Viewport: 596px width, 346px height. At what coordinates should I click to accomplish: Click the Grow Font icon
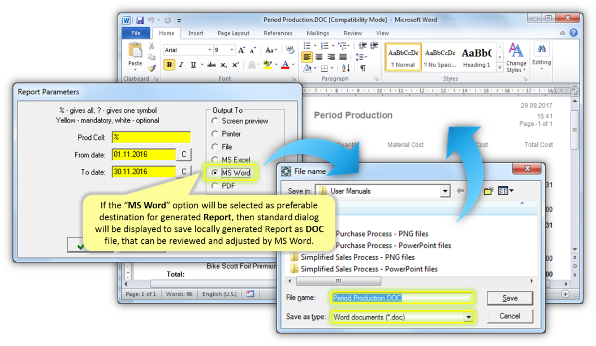pos(241,50)
